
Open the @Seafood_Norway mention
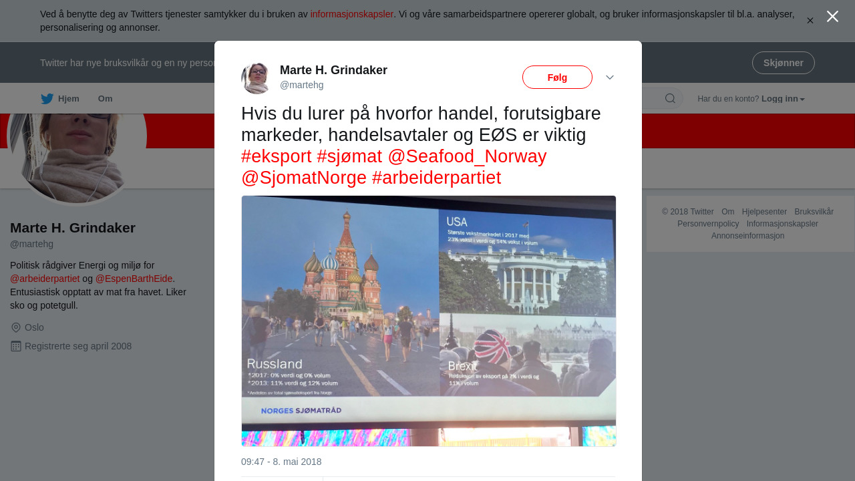tap(467, 156)
